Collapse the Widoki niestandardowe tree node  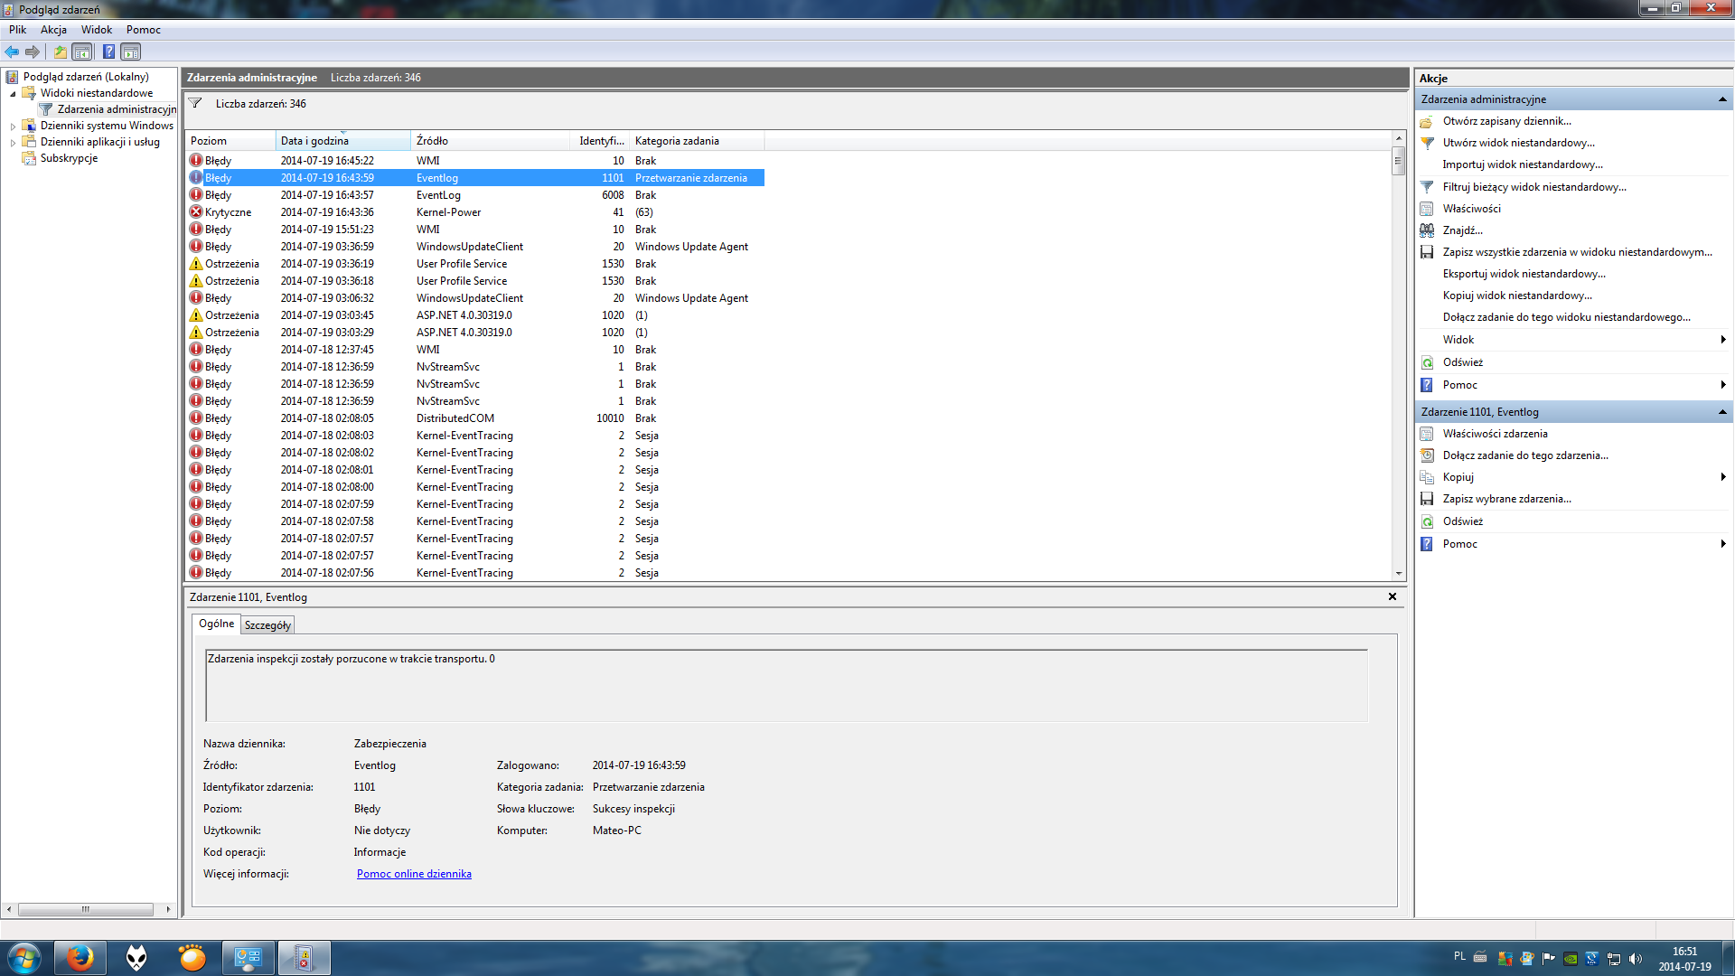click(x=13, y=93)
